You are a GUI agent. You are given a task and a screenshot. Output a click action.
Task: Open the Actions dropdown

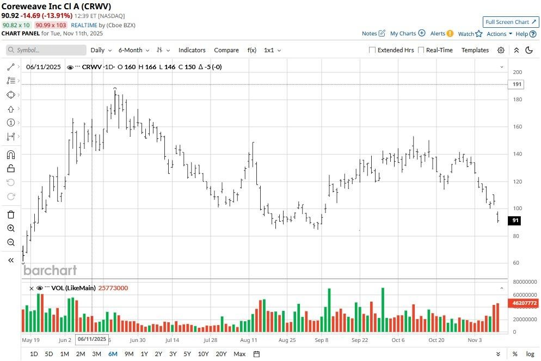pyautogui.click(x=499, y=34)
